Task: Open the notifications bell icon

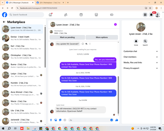Action: [151, 15]
